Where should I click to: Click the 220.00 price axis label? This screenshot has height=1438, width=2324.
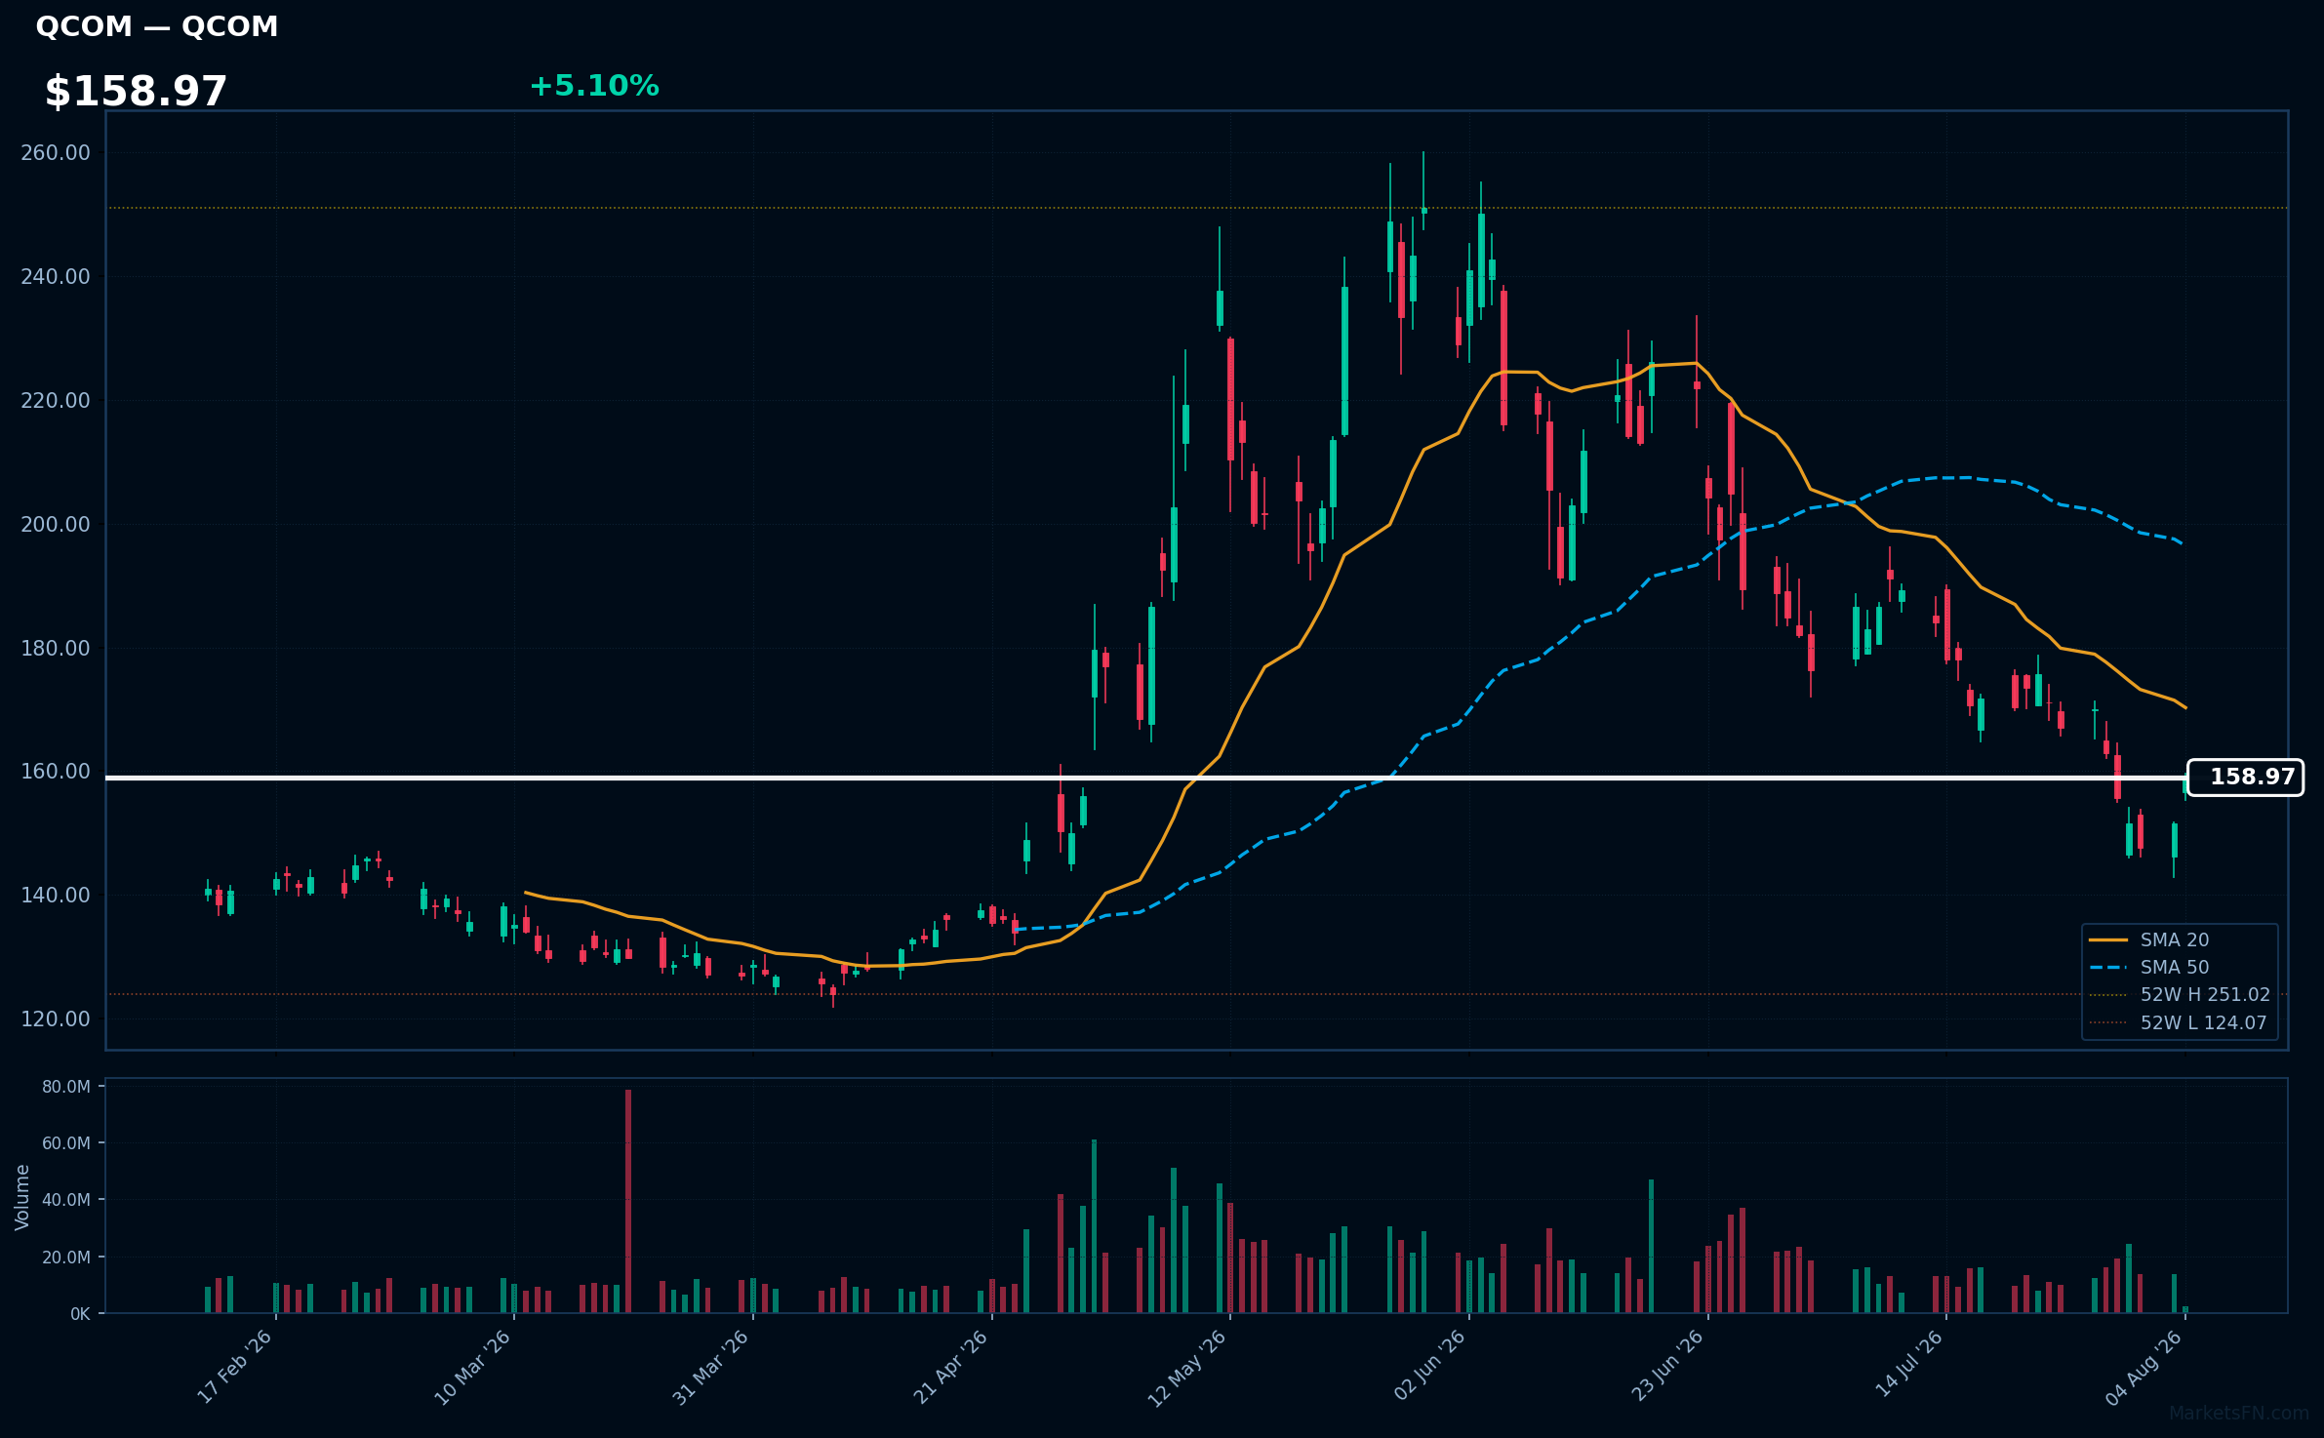pyautogui.click(x=56, y=401)
